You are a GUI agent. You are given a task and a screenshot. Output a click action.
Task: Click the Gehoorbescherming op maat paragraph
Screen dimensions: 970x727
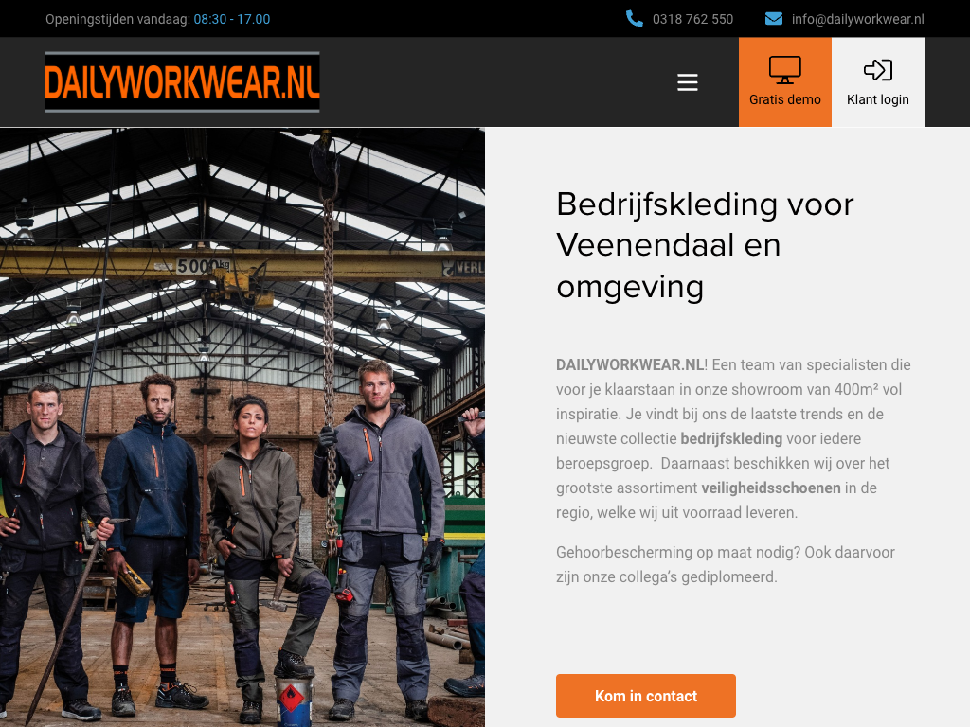[x=725, y=564]
